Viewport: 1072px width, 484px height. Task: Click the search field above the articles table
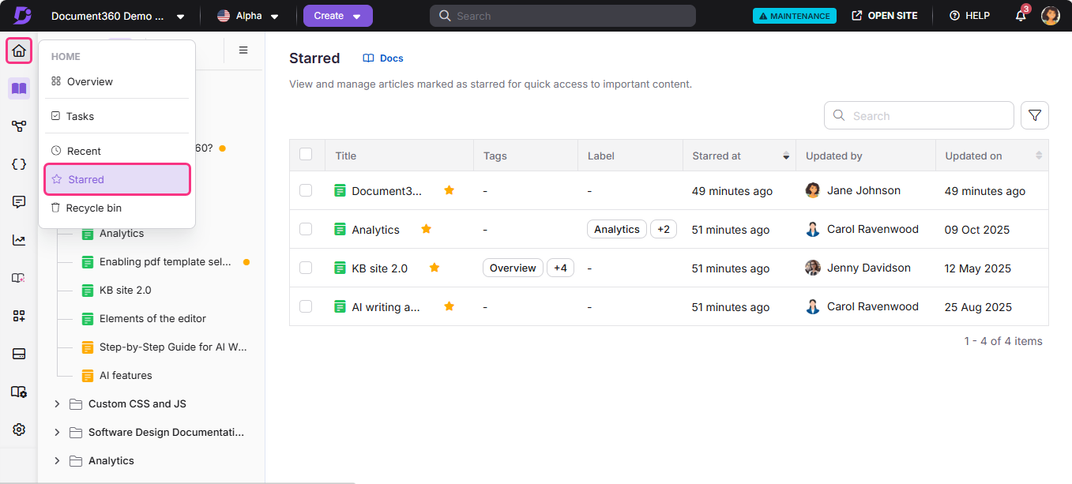tap(918, 115)
